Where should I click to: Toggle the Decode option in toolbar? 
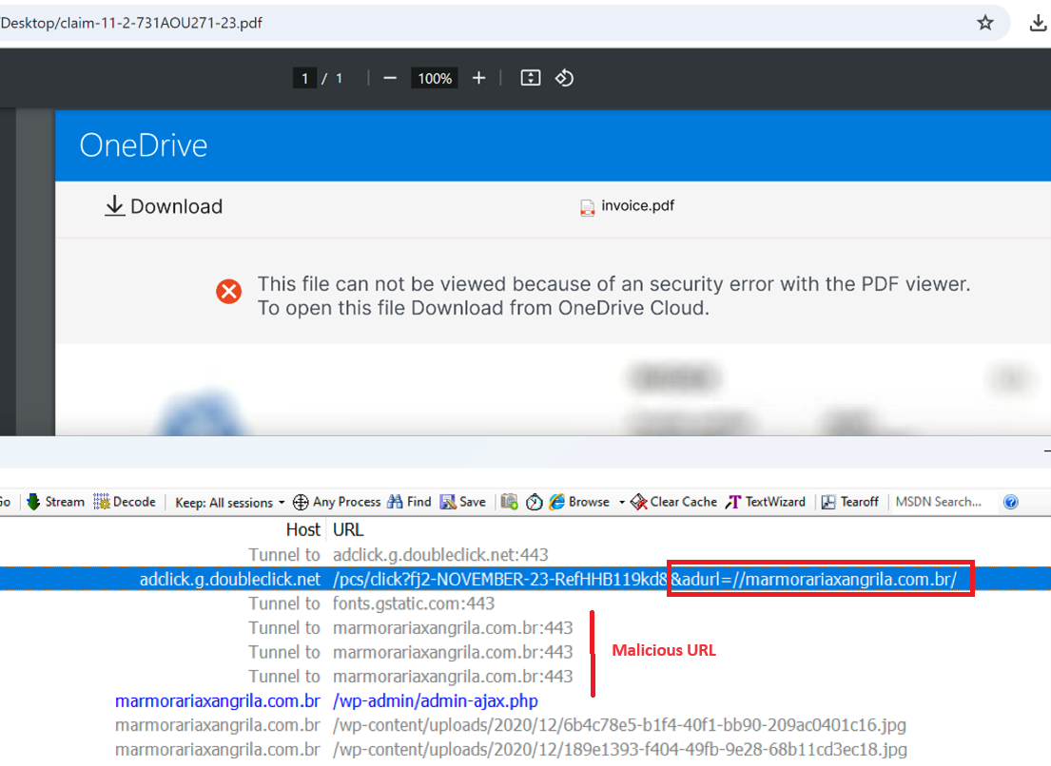click(125, 502)
